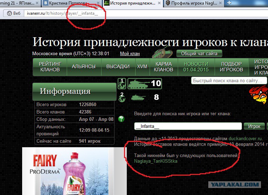Open a new browser tab with plus icon

(229, 3)
